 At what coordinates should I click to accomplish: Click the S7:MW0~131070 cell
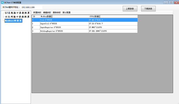pyautogui.click(x=113, y=27)
